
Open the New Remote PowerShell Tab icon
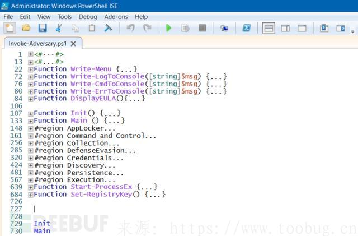[x=224, y=28]
